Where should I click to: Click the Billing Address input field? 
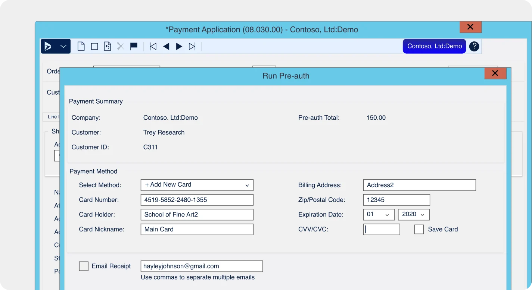point(420,185)
